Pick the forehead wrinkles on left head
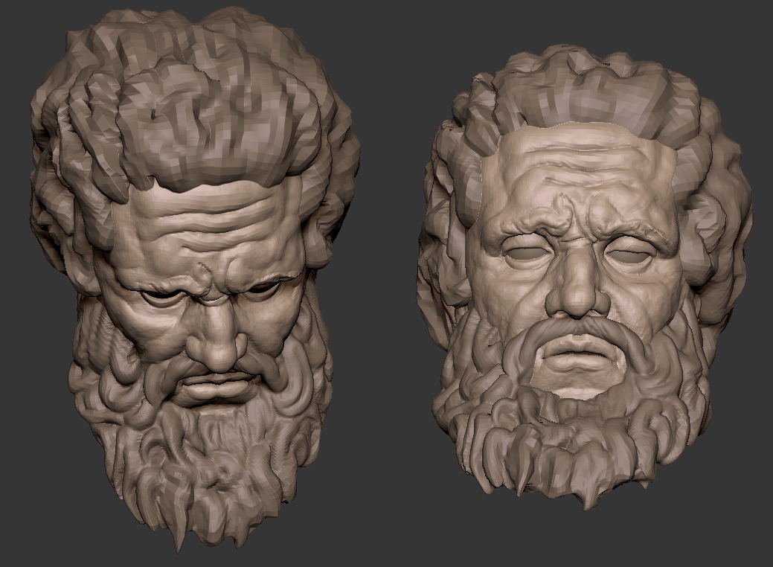Screen dimensions: 773x567 pos(216,216)
